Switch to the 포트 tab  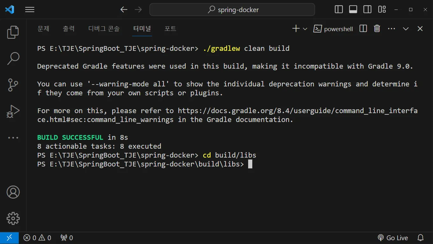click(x=170, y=29)
